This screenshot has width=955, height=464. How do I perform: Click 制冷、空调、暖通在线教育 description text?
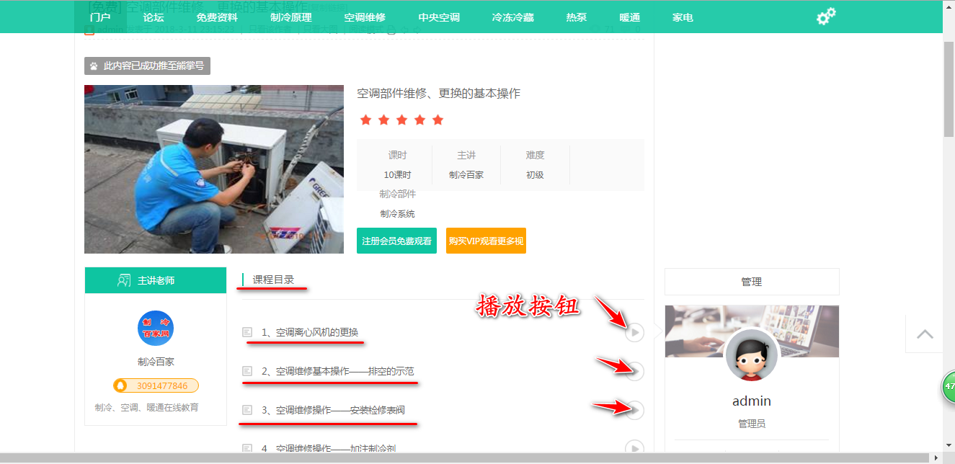(146, 407)
